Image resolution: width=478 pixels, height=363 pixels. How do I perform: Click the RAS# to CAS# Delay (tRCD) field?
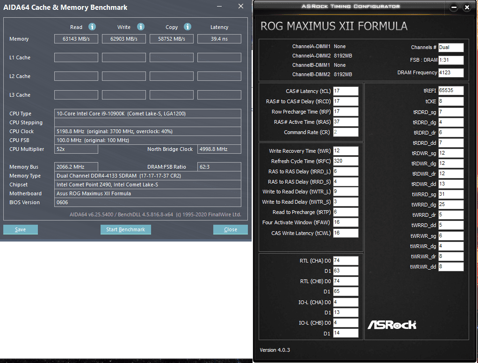[x=346, y=101]
